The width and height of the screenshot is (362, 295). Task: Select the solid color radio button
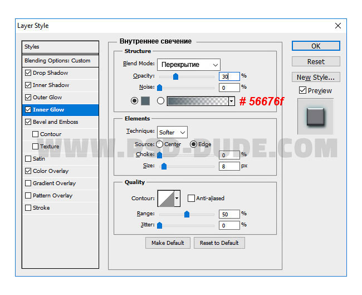pos(134,101)
